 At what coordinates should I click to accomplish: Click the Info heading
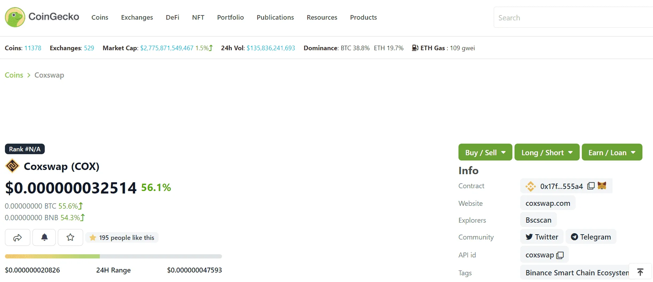tap(468, 171)
